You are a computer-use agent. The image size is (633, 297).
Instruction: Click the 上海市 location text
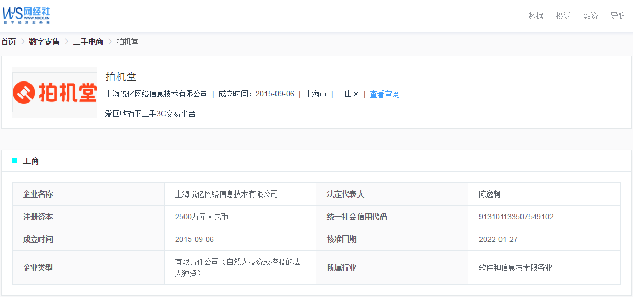[x=315, y=94]
